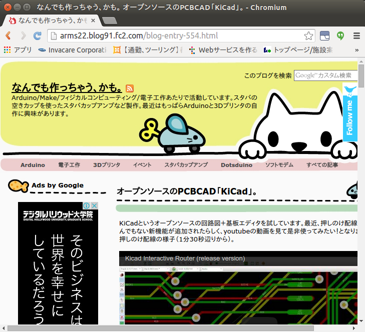Screen dimensions: 365x332
Task: Close the current browser tab
Action: (x=93, y=20)
